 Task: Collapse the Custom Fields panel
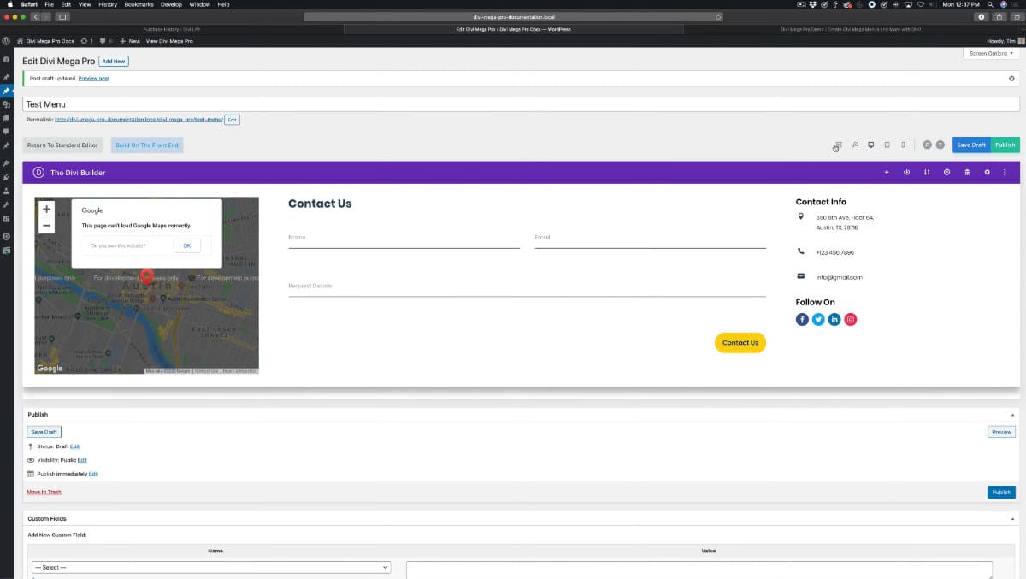(1012, 519)
